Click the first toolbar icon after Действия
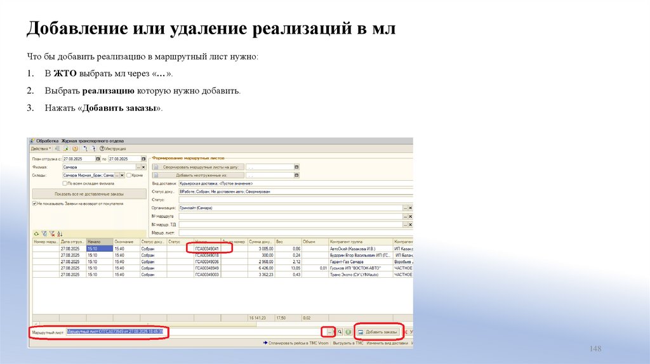650x364 pixels. point(57,148)
